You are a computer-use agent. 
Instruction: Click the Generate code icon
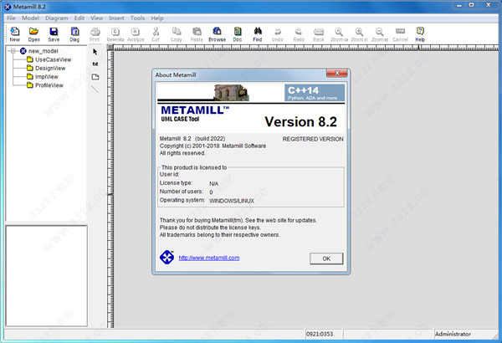(x=115, y=32)
